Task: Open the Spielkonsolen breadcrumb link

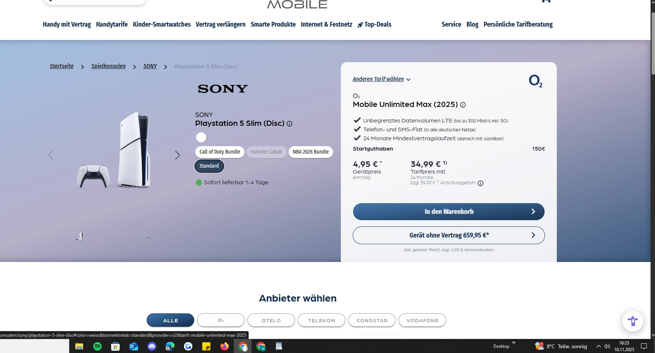Action: click(x=109, y=66)
